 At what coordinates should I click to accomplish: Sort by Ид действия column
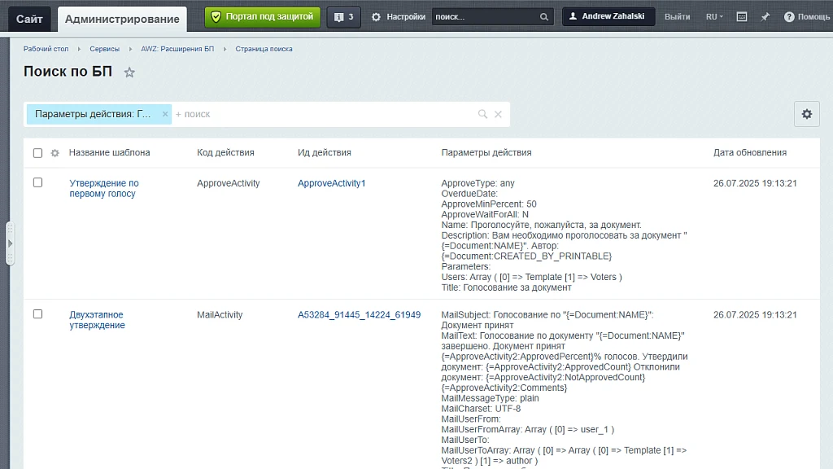[324, 152]
